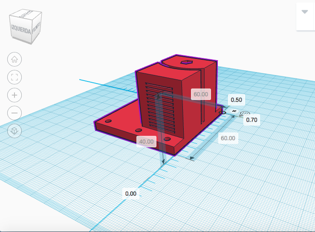Edit the 60.00 dimension on the model
The image size is (315, 232).
click(x=201, y=94)
